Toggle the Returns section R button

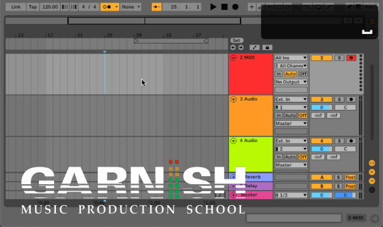(x=372, y=172)
